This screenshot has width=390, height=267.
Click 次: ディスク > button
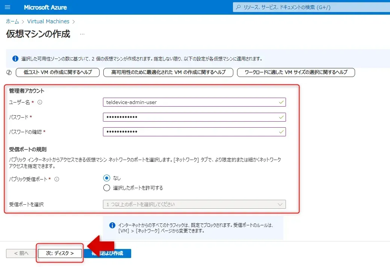click(59, 253)
